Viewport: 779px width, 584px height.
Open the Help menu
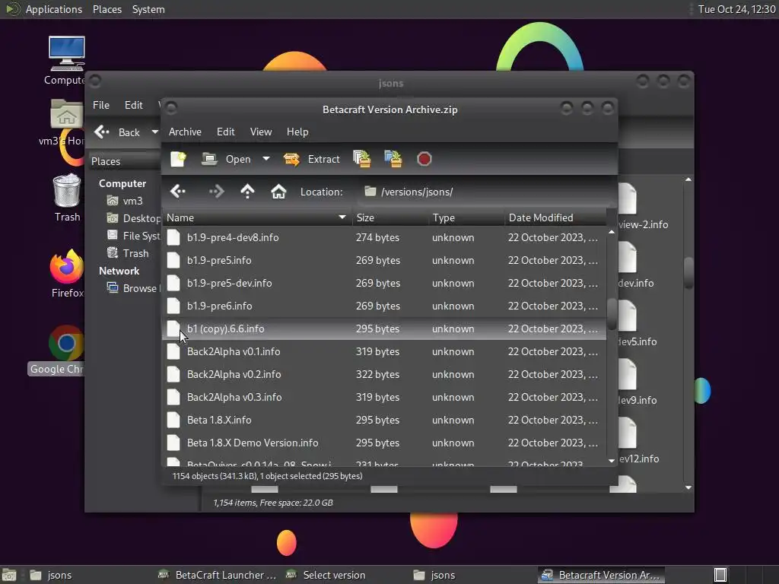pyautogui.click(x=297, y=132)
